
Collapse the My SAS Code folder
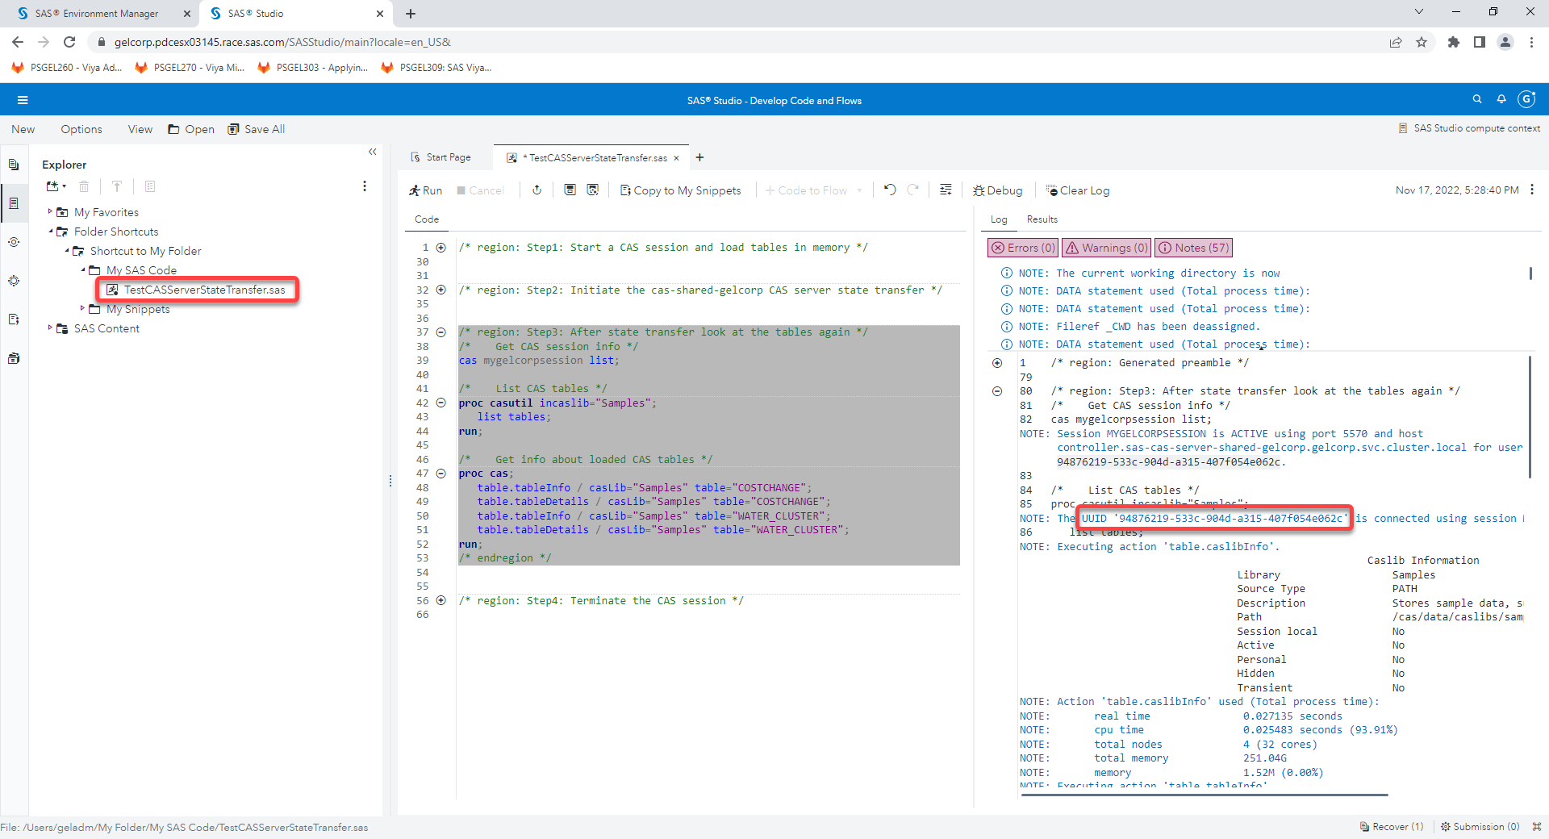point(82,269)
